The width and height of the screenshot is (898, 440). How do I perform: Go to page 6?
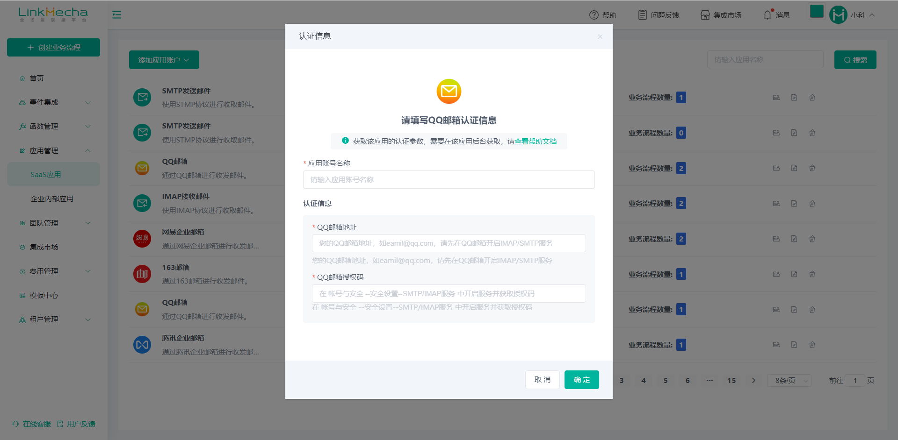click(688, 381)
